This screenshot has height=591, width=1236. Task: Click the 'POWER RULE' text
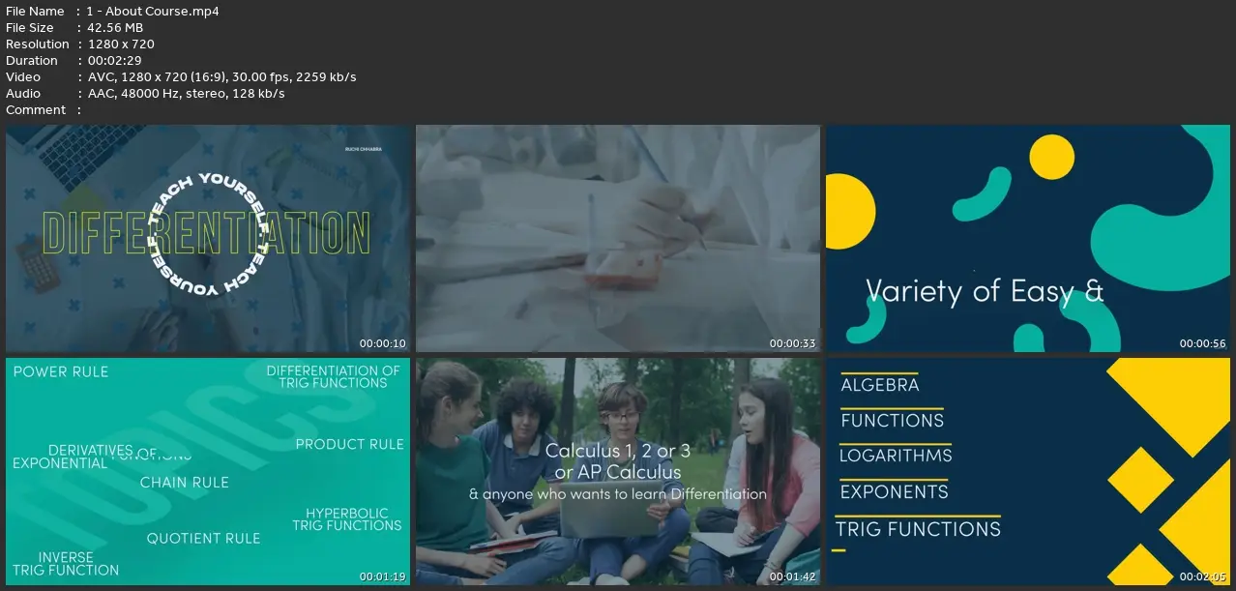61,371
